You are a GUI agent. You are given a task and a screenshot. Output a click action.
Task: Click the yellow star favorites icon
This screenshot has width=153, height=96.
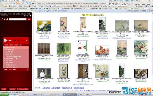(5, 19)
